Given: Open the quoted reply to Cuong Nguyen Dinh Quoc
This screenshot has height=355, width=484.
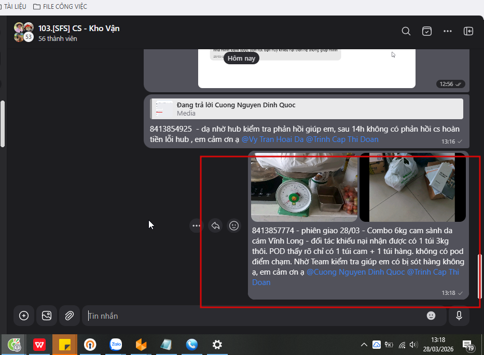Looking at the screenshot, I should point(307,109).
